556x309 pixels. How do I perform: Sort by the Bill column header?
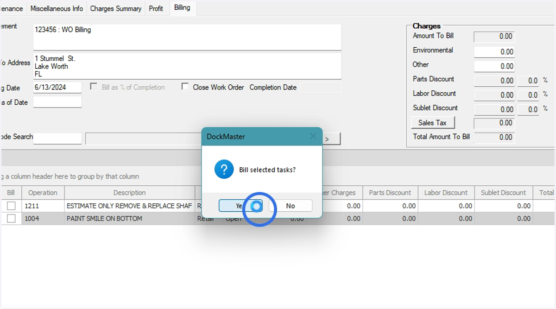click(x=11, y=193)
